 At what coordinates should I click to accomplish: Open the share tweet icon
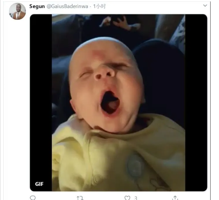coord(175,198)
